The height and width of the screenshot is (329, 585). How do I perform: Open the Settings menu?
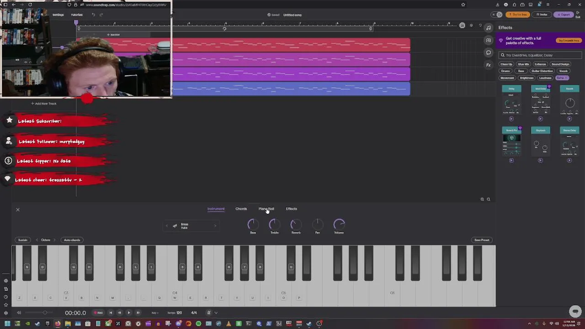pos(58,15)
